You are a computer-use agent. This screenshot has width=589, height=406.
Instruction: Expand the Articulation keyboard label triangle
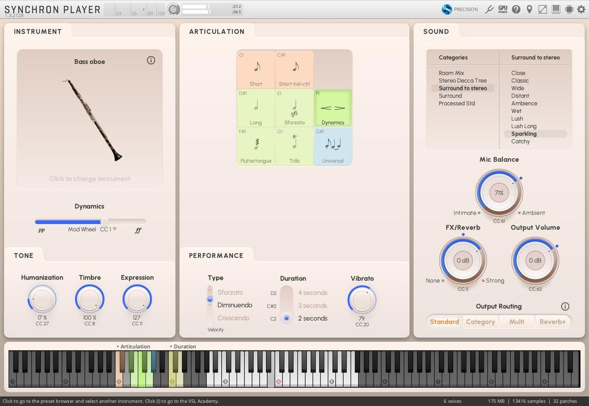pos(118,347)
